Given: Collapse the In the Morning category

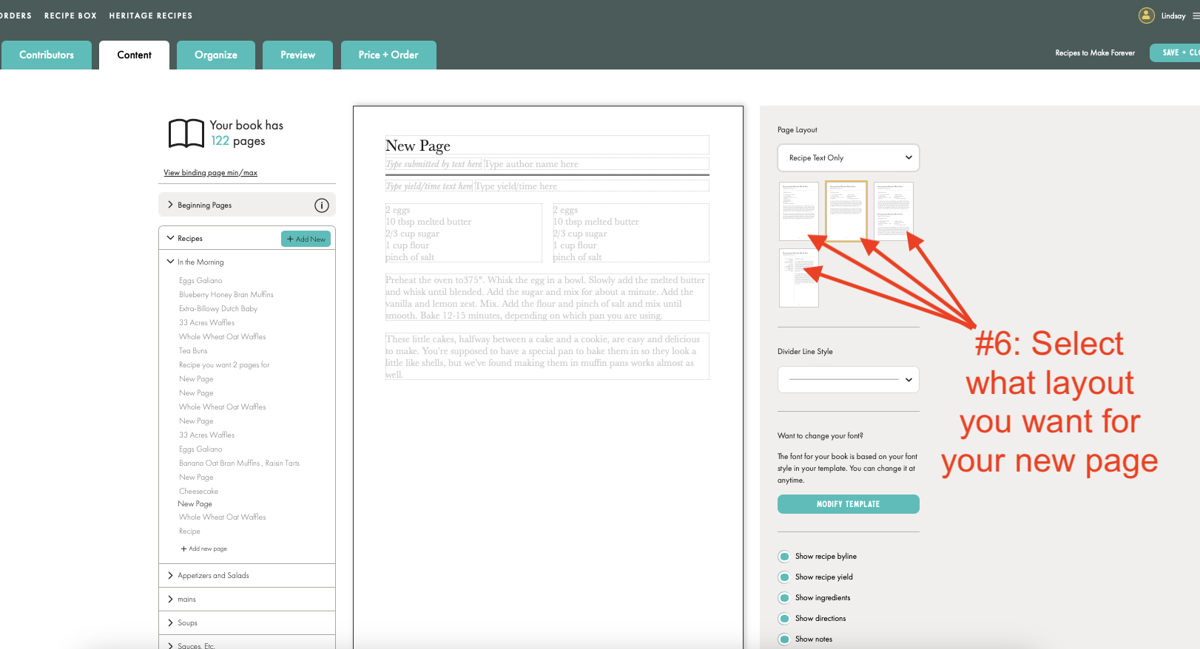Looking at the screenshot, I should (171, 262).
